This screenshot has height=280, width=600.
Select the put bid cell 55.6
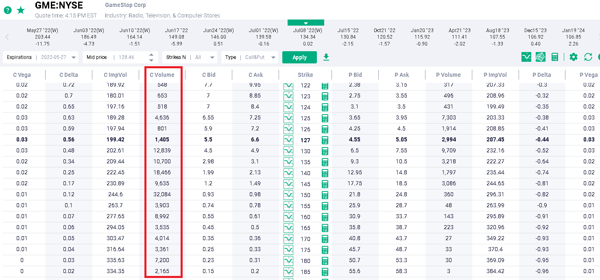tap(355, 271)
